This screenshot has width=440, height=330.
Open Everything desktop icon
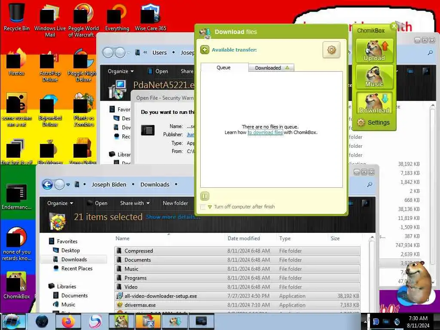click(x=117, y=17)
